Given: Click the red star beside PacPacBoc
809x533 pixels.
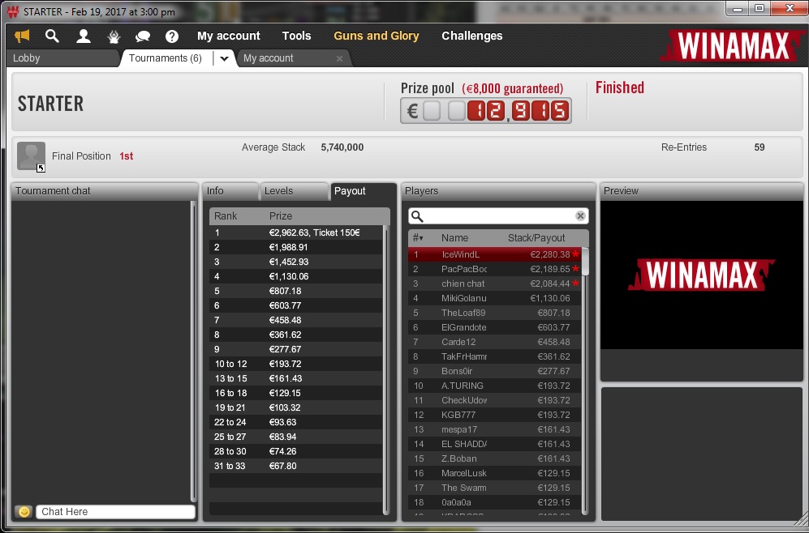Looking at the screenshot, I should (x=576, y=268).
